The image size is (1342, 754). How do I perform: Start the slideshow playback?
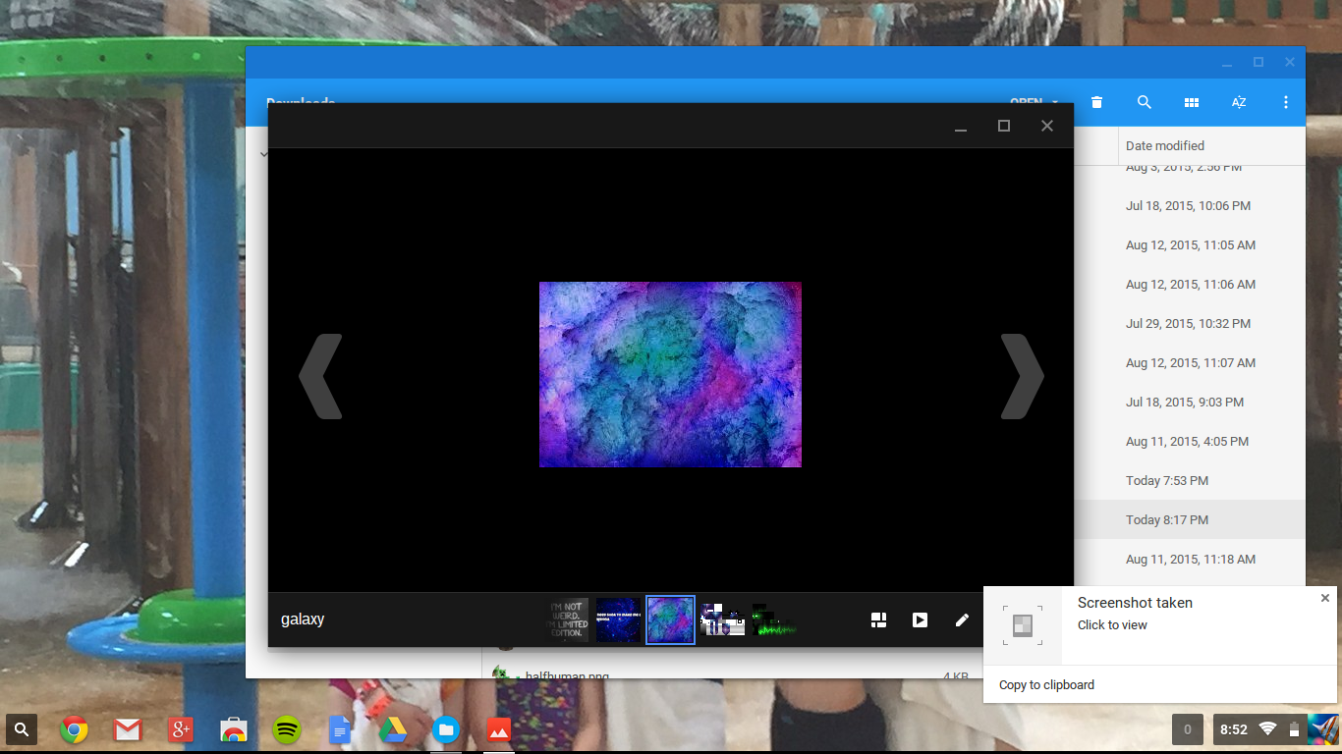[920, 619]
